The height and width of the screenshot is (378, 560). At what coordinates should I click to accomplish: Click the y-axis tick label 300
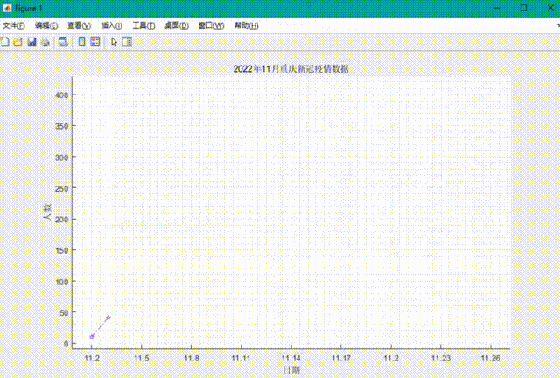(62, 157)
